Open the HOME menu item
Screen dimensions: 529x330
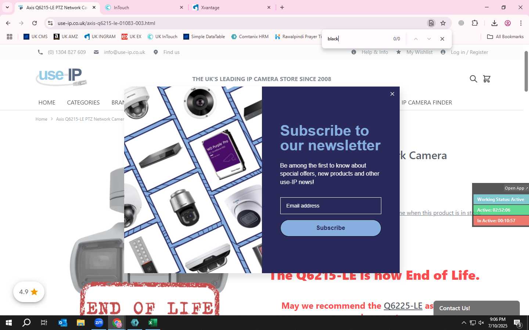point(47,103)
